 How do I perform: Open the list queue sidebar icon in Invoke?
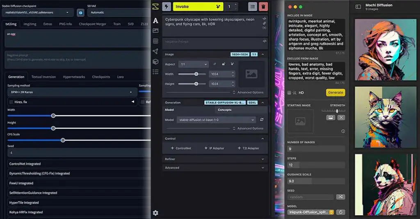point(155,72)
